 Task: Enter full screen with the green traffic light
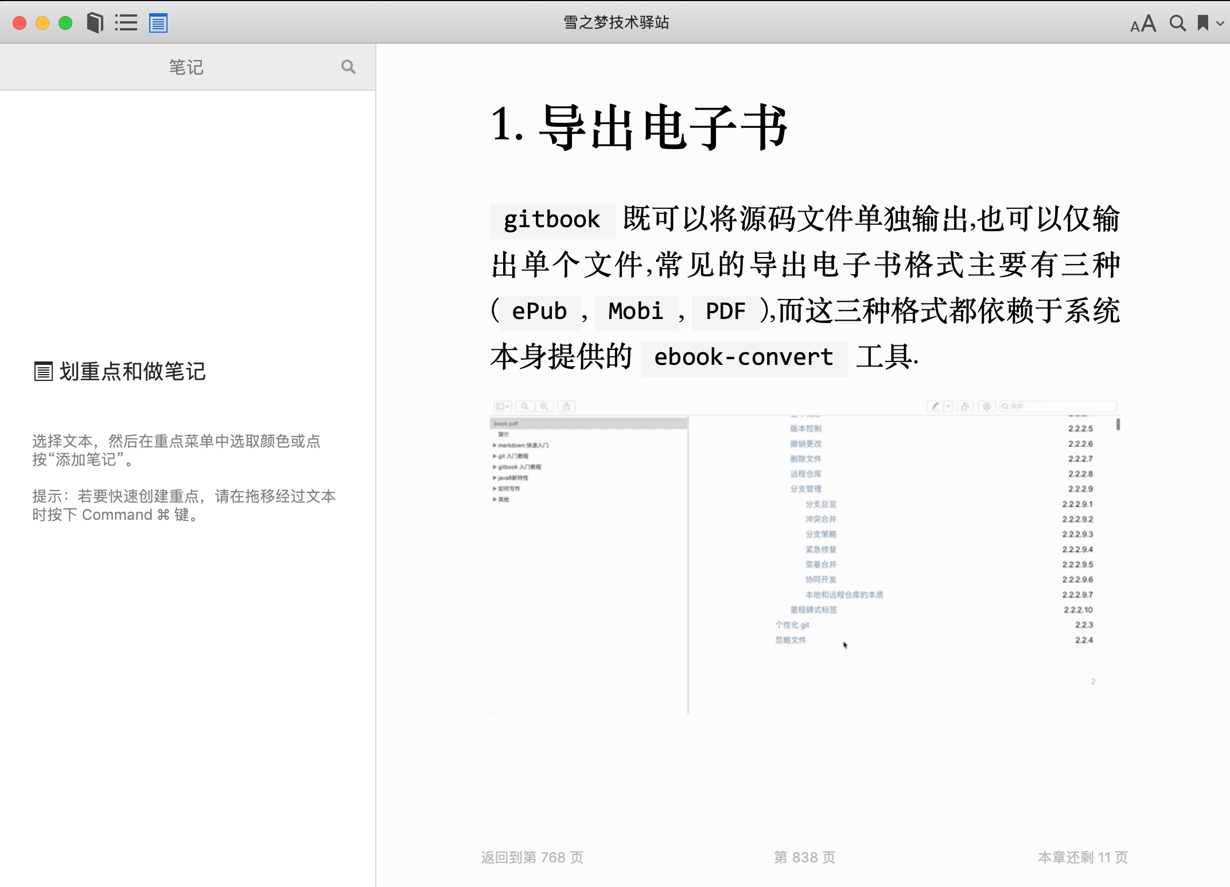65,22
